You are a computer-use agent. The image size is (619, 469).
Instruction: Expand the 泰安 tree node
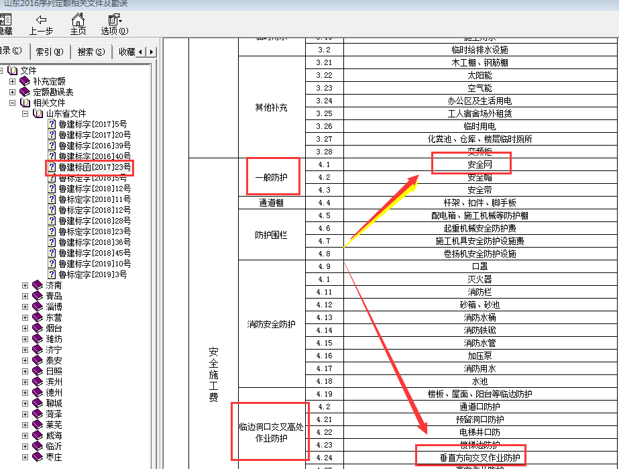[x=25, y=360]
